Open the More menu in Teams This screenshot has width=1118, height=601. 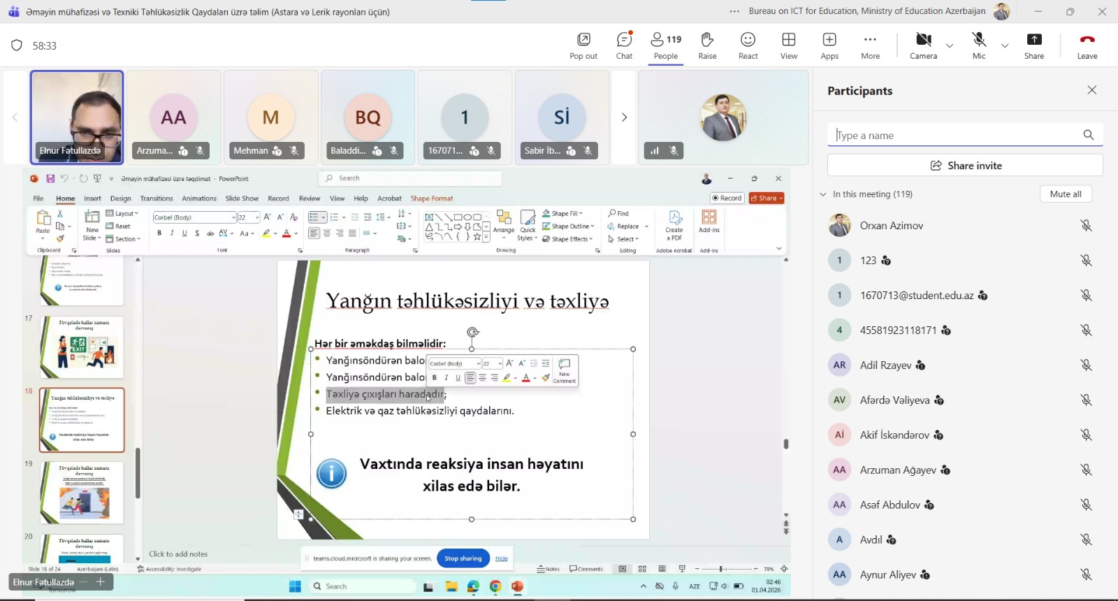(x=870, y=45)
